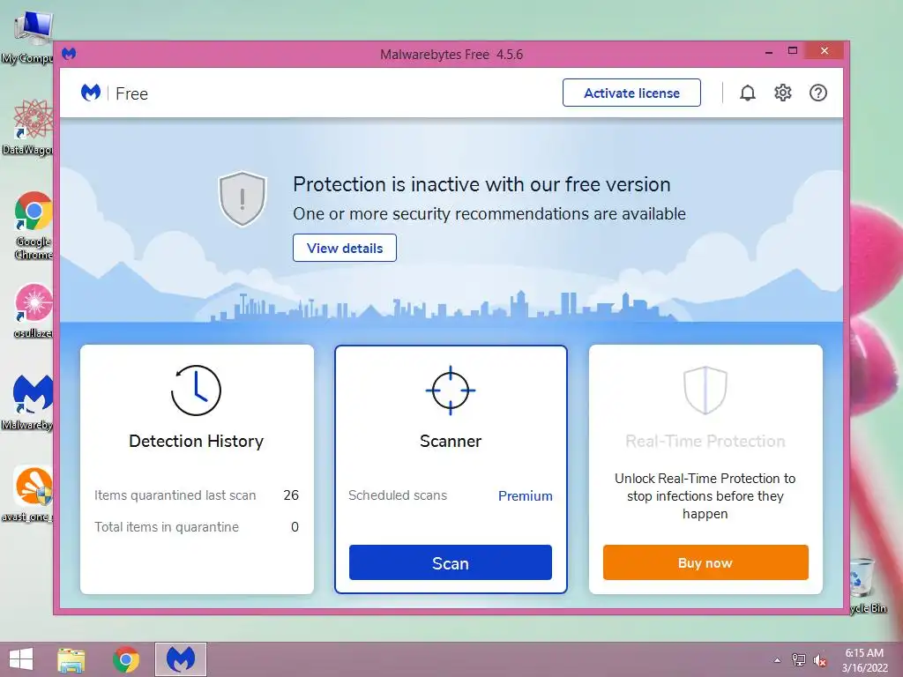Image resolution: width=903 pixels, height=677 pixels.
Task: Click 'Items quarantined last scan' label
Action: 175,495
